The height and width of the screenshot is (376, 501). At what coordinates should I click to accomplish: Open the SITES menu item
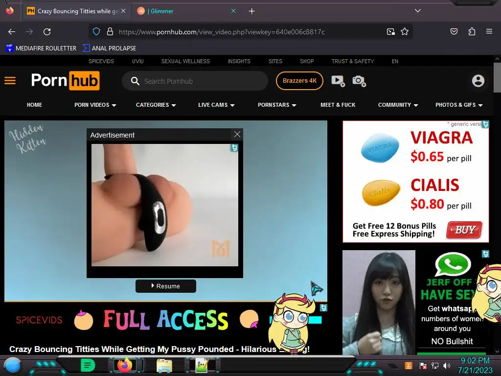click(x=275, y=61)
